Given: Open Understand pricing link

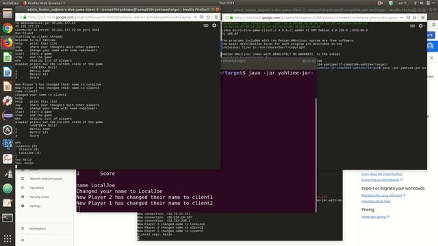Looking at the screenshot, I should coord(374,217).
